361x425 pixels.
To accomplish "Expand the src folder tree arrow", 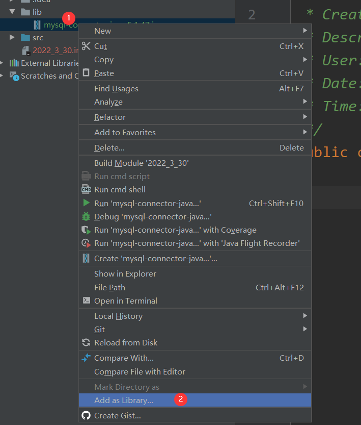I will 12,37.
